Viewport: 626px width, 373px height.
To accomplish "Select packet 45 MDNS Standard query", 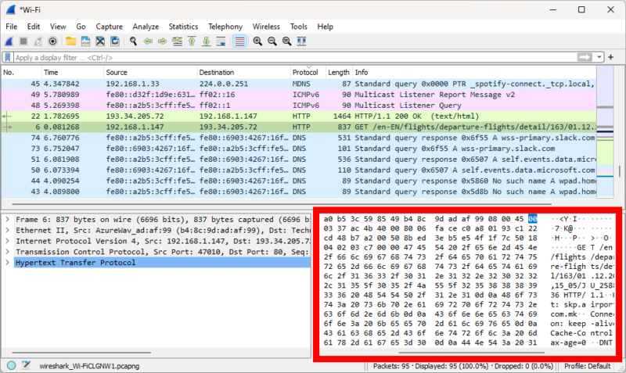I will 299,84.
